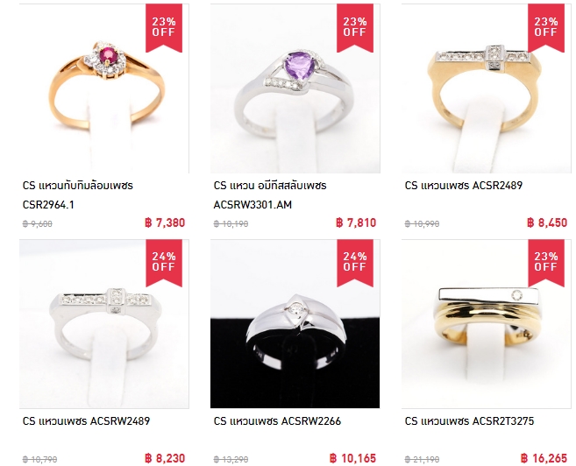Image resolution: width=576 pixels, height=466 pixels.
Task: Click the 24% OFF badge on ACSRW2266 ring
Action: pos(355,263)
